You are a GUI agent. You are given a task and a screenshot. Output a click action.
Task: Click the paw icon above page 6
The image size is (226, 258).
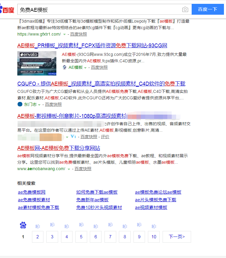tap(96, 226)
